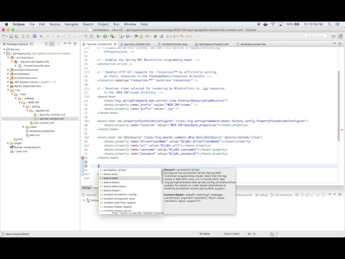Select docker-compose.yml in Package Explorer

[27, 147]
